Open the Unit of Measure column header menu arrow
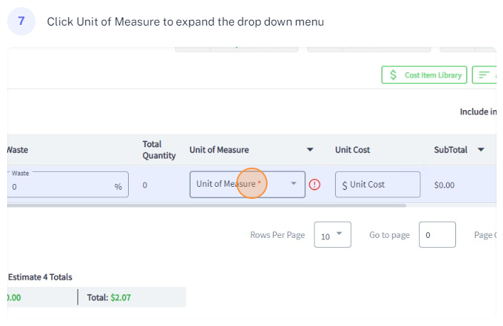 pyautogui.click(x=310, y=150)
